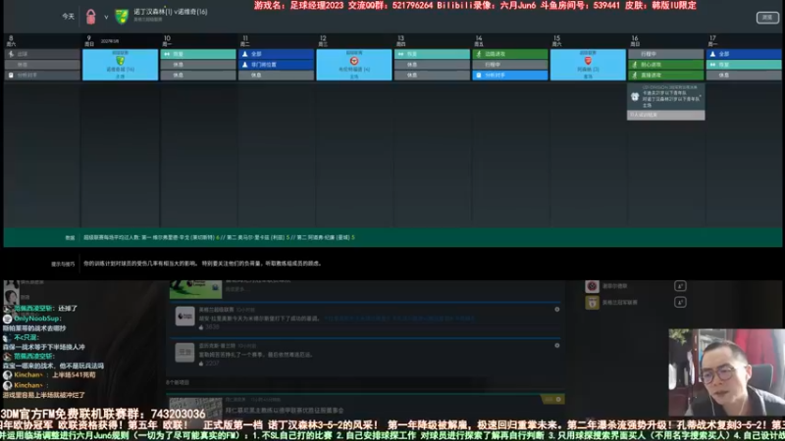
Task: Select Monday 10th bottom 休息 rest slot
Action: point(198,75)
